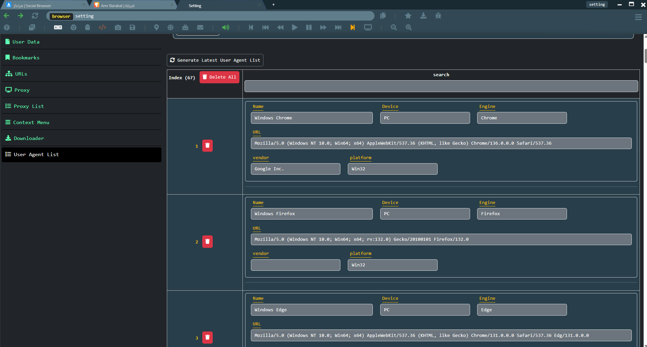Click the zoom out magnifier icon
This screenshot has width=647, height=347.
pos(394,27)
